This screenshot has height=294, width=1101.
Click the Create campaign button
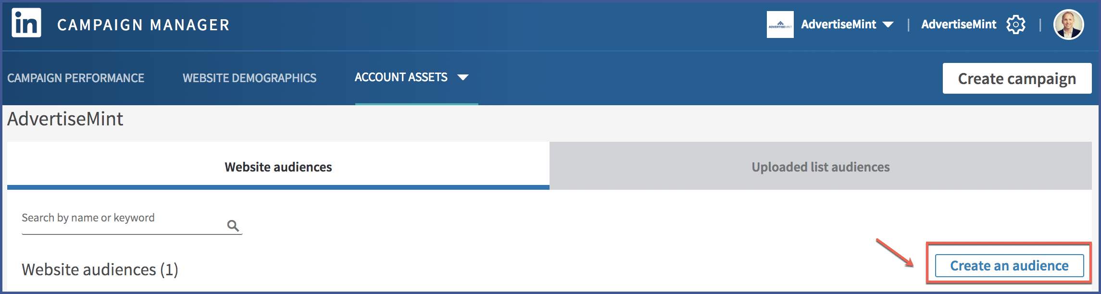(1017, 78)
